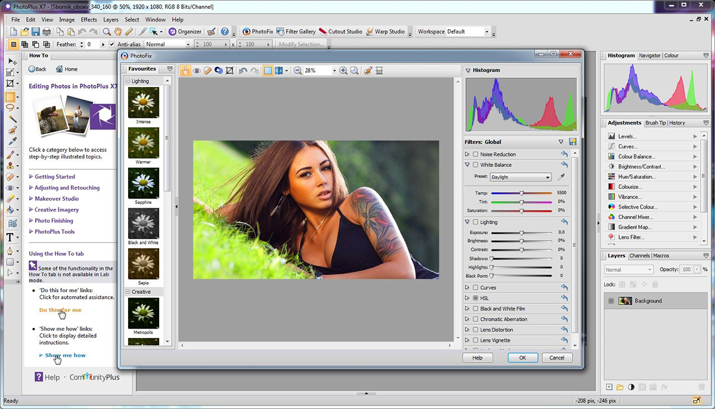Expand the Getting Started topic
Screen dimensions: 715x409
pos(54,176)
